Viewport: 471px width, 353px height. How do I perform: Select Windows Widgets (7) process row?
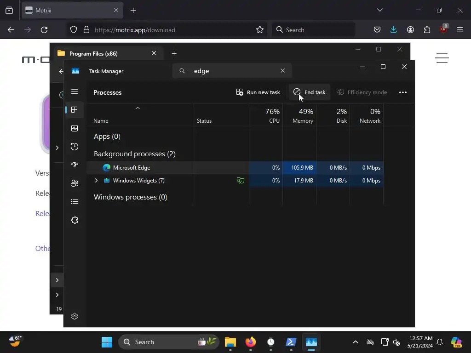[235, 180]
